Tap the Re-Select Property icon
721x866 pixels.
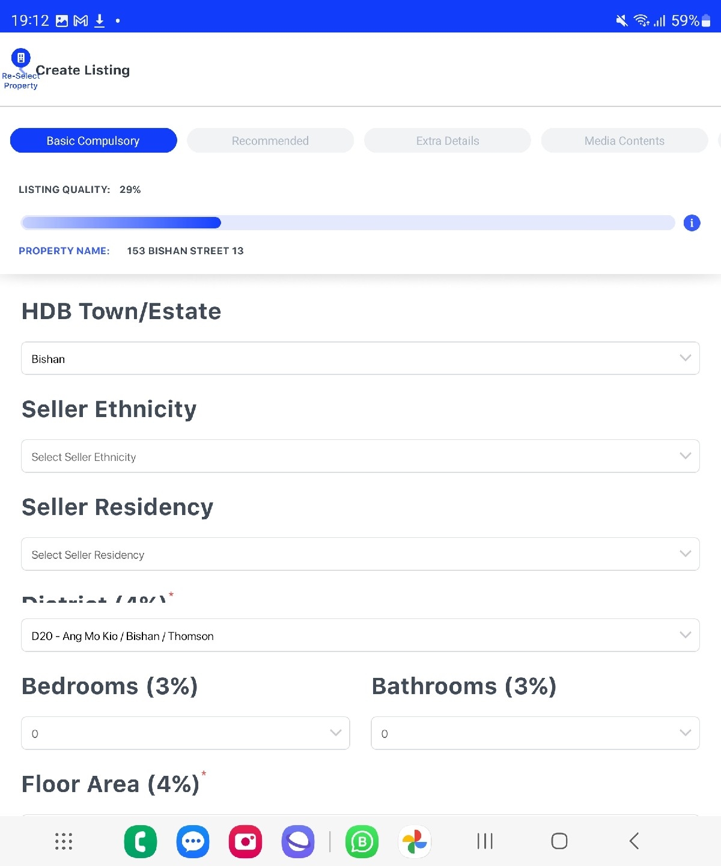click(21, 58)
